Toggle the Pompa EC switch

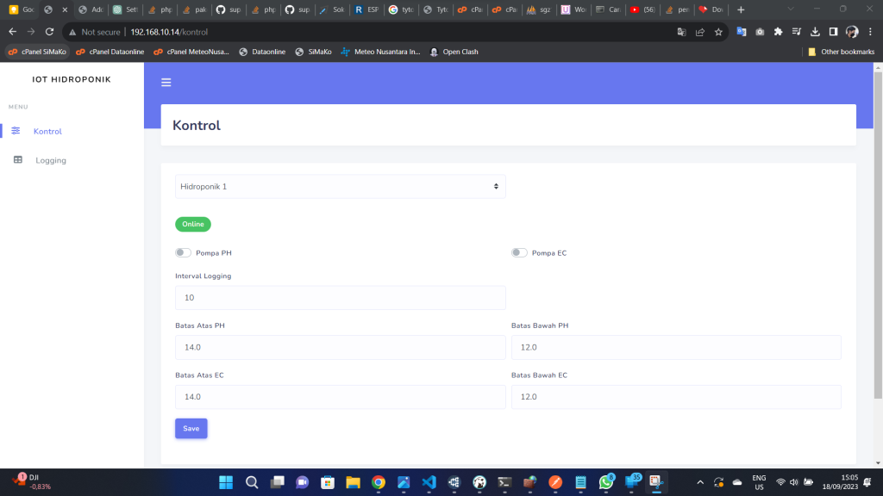[519, 253]
